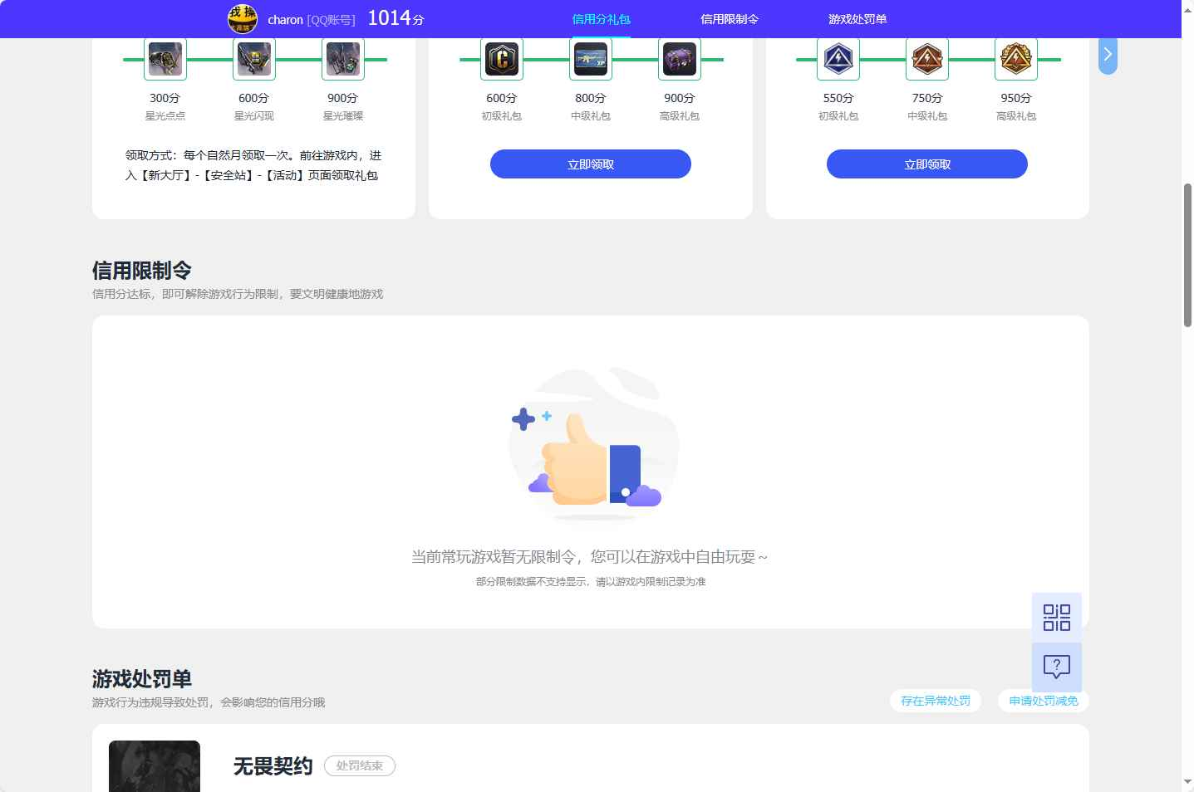Click the 1014分 credit score
The image size is (1194, 792).
click(x=396, y=18)
